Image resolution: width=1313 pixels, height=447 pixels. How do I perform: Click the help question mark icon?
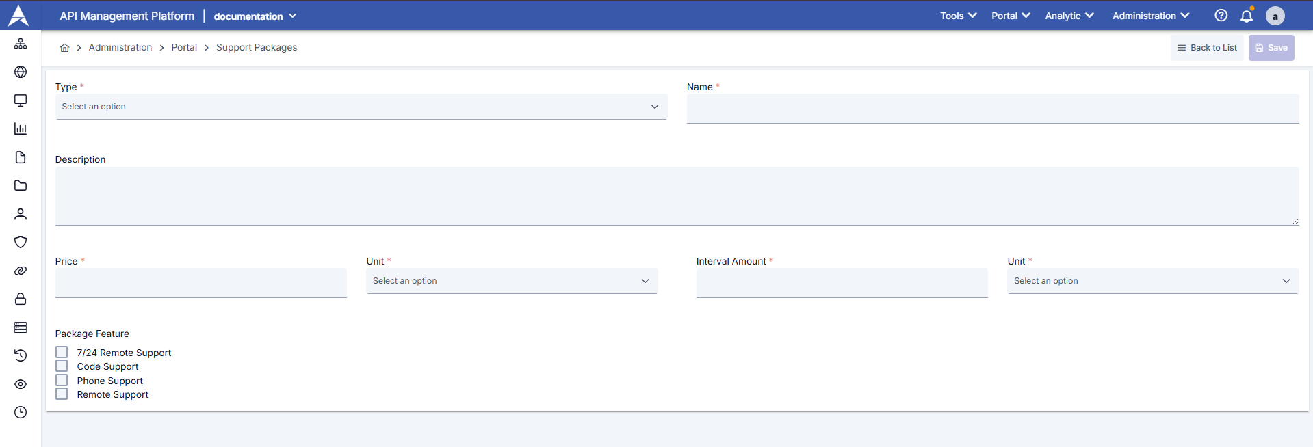[x=1221, y=16]
